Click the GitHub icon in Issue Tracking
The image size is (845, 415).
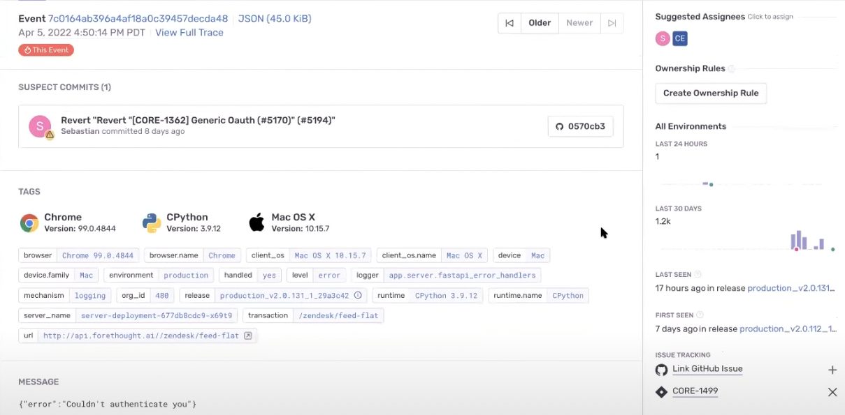click(661, 370)
